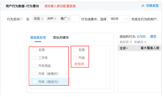Check the 汽车（按售价） checkbox
The width and height of the screenshot is (164, 97).
tap(35, 74)
